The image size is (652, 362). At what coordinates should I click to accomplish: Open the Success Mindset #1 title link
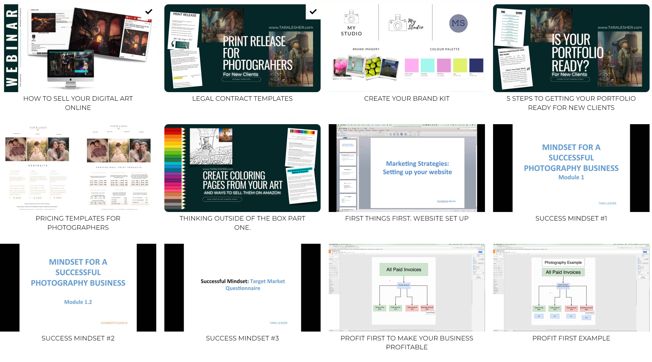[571, 218]
